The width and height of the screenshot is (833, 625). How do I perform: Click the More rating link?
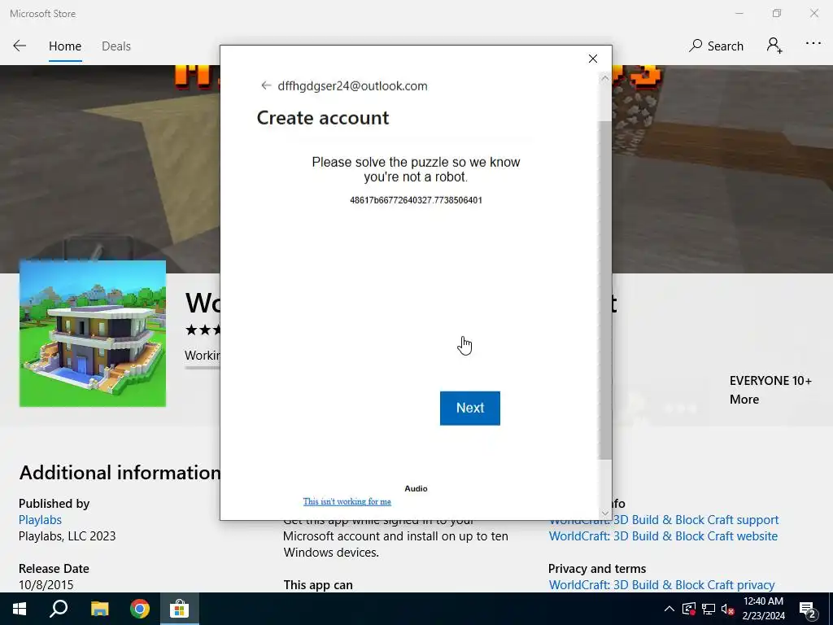(x=744, y=399)
